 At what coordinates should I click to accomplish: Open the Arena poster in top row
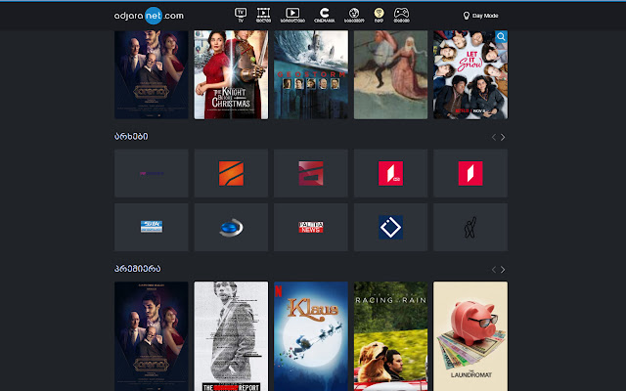152,74
